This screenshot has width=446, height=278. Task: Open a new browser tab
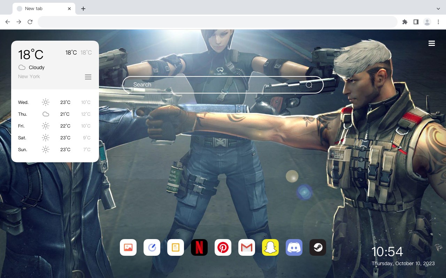tap(83, 9)
